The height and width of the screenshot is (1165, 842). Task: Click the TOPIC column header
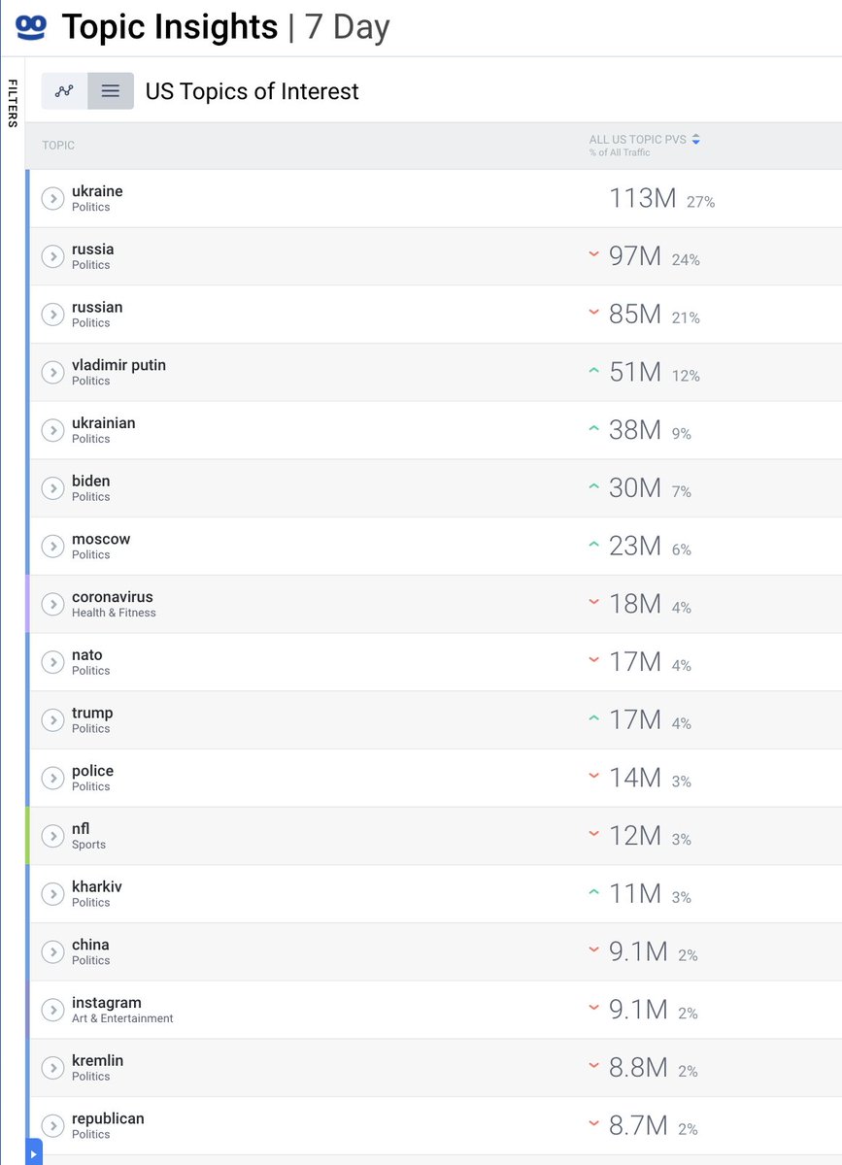click(58, 146)
